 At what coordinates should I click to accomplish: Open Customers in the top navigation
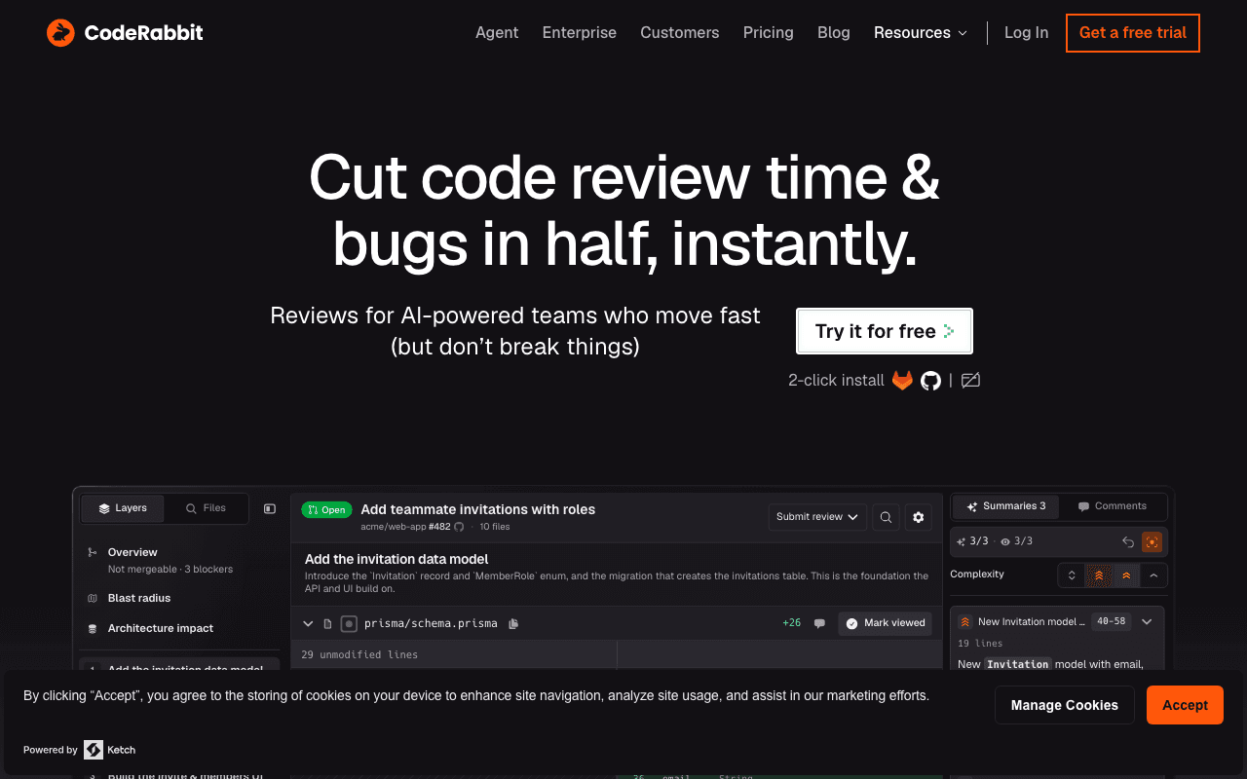(680, 33)
